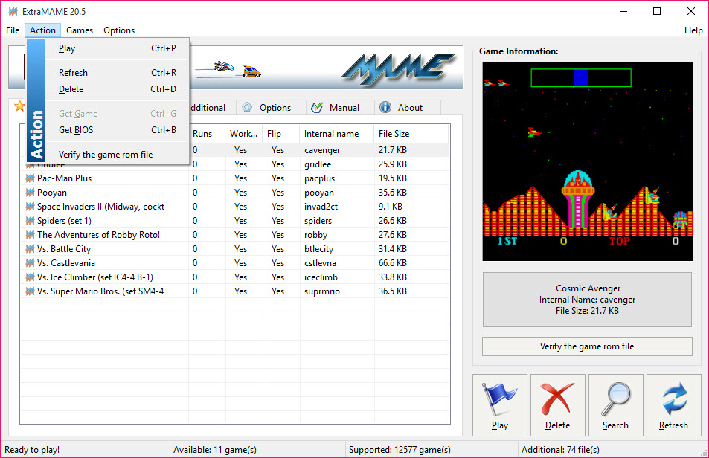Click the Manual tab checkmark icon
The height and width of the screenshot is (458, 709).
click(317, 108)
